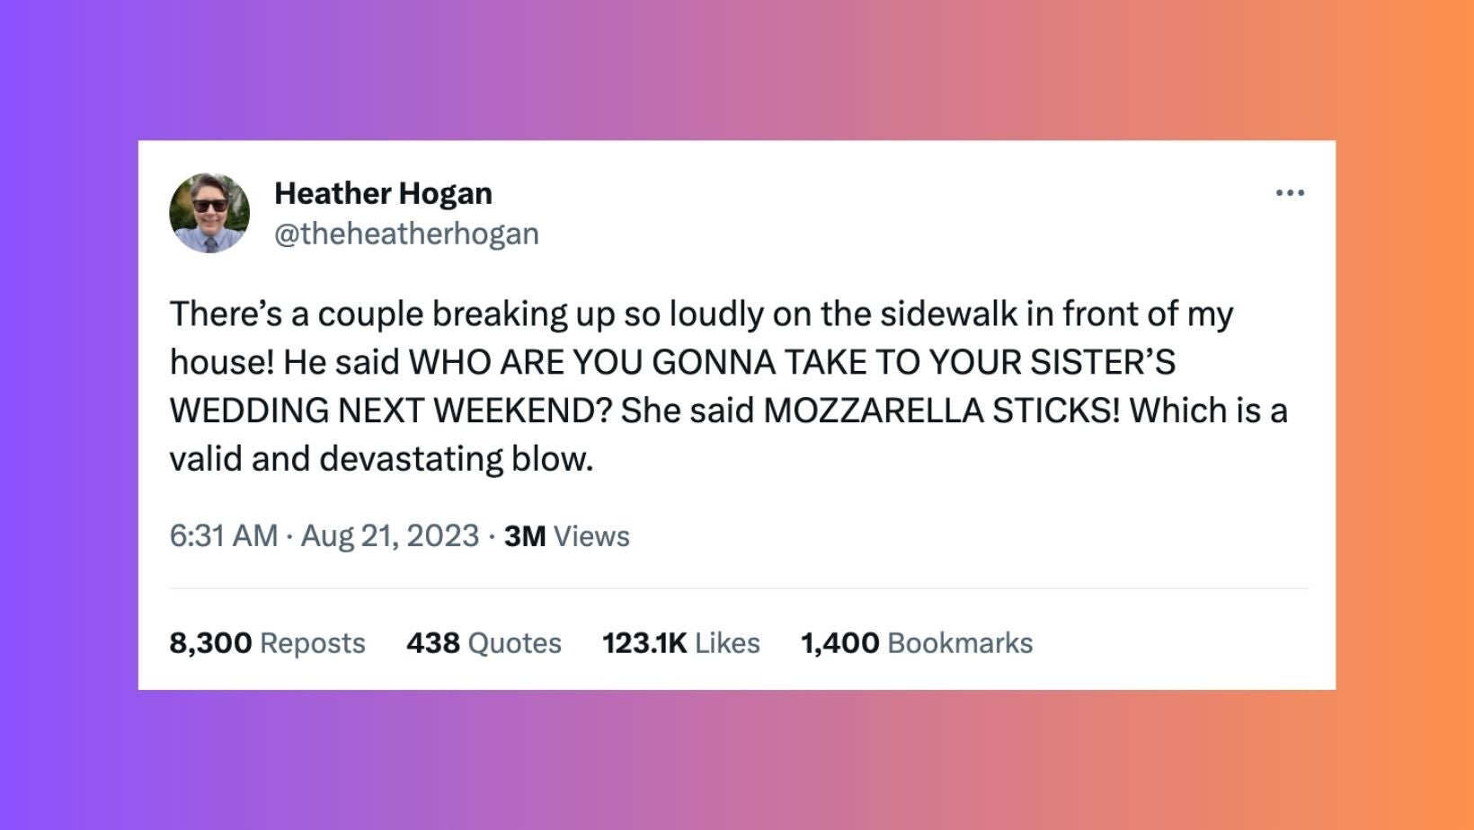Select the Aug 21, 2023 date

[389, 536]
